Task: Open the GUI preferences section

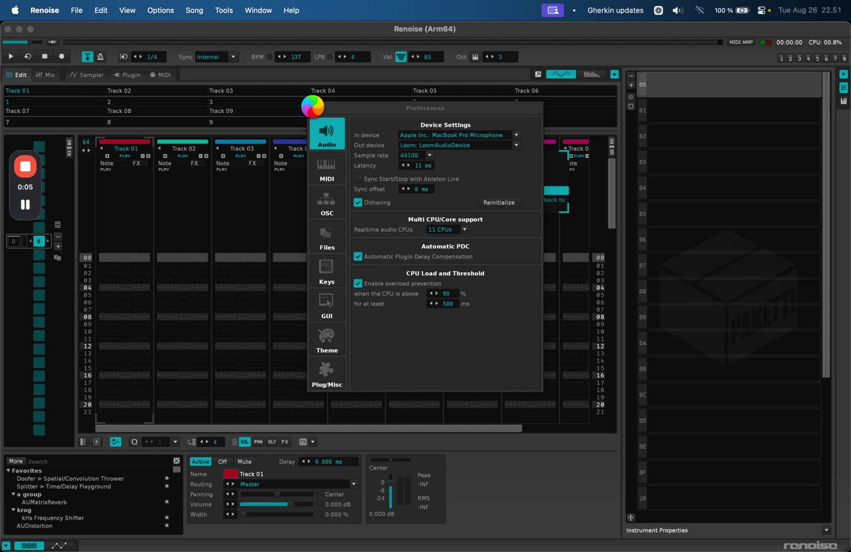Action: (x=327, y=306)
